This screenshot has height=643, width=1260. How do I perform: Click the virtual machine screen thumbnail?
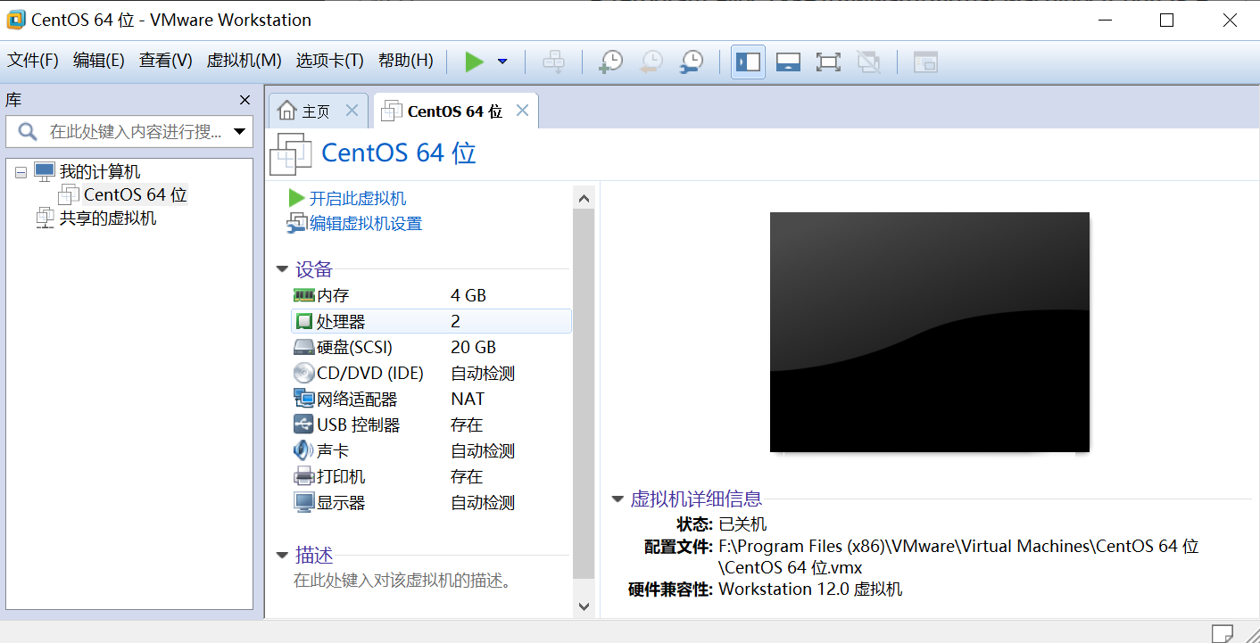coord(930,332)
